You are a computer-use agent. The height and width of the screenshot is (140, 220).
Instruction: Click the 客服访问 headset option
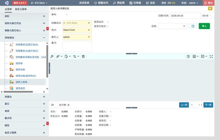point(101,3)
